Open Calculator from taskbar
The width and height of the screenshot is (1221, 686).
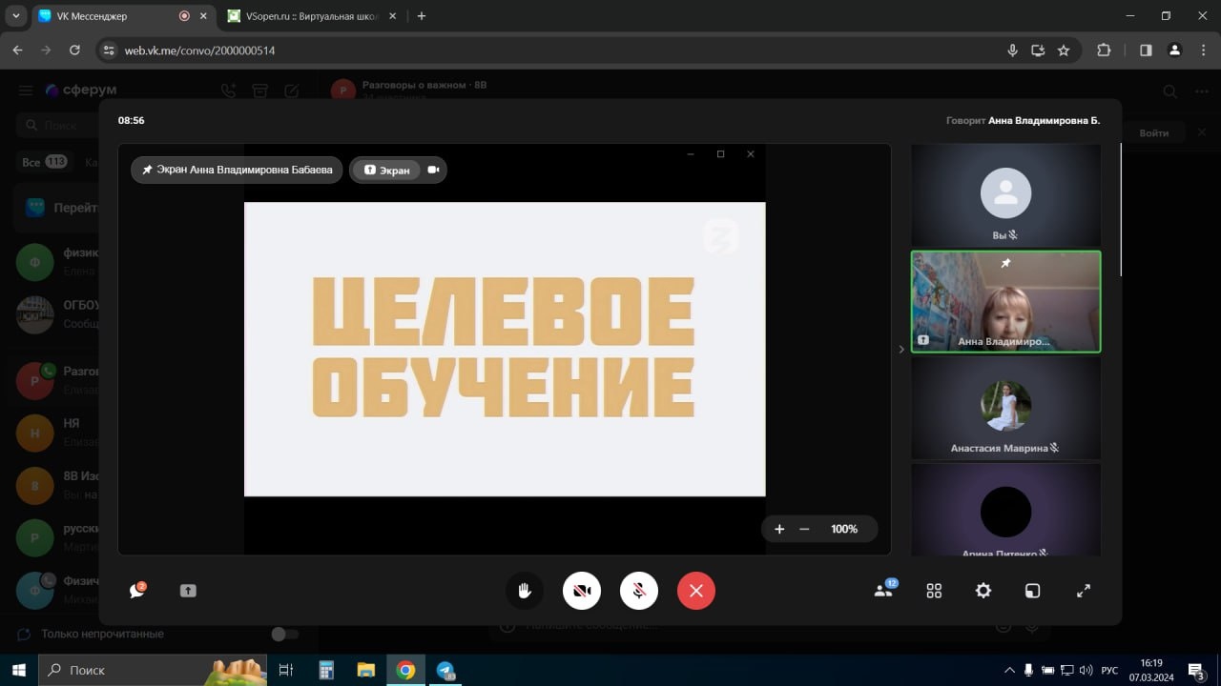point(326,670)
